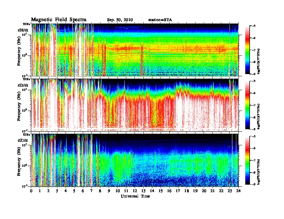Click hour 10 on the Universal Time axis
284x219 pixels.
point(118,191)
